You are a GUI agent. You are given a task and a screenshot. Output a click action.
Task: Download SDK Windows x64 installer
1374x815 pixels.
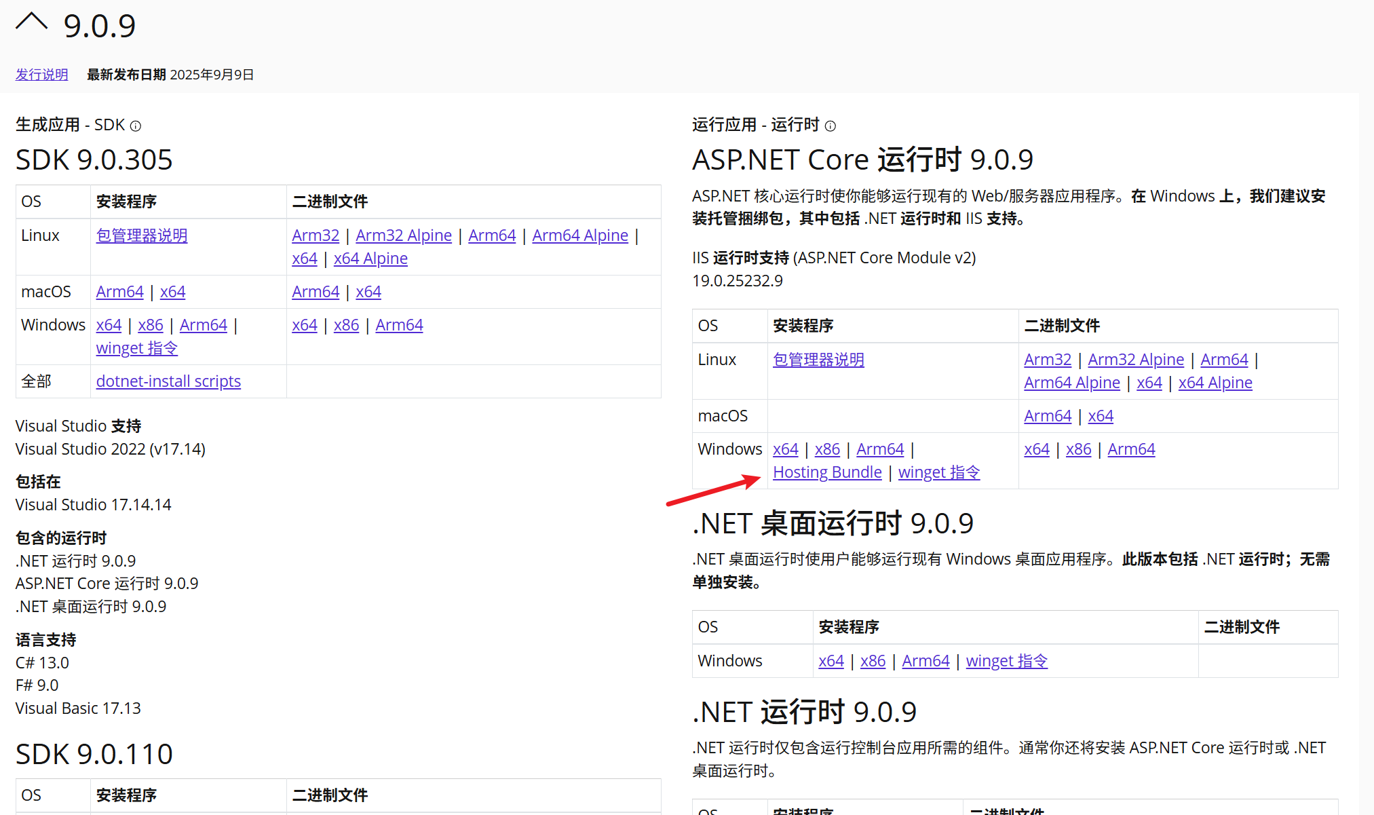coord(109,325)
